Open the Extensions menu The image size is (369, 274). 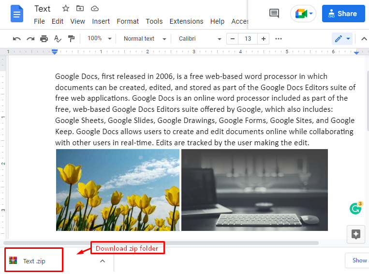[186, 21]
